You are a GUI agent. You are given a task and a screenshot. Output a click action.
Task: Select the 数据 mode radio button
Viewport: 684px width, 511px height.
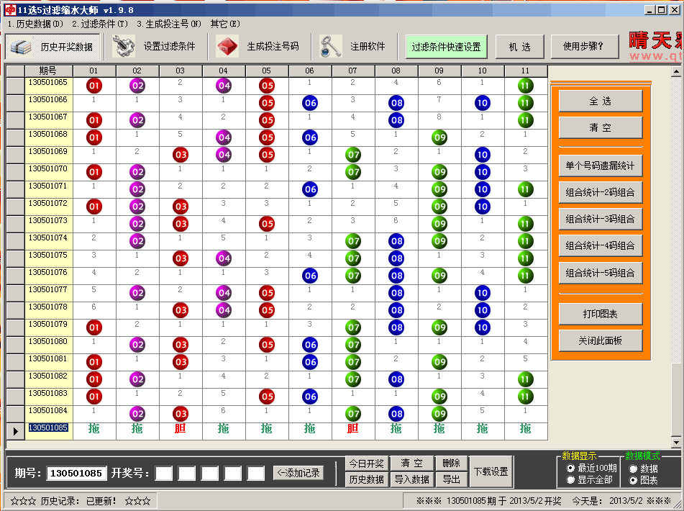(x=633, y=469)
